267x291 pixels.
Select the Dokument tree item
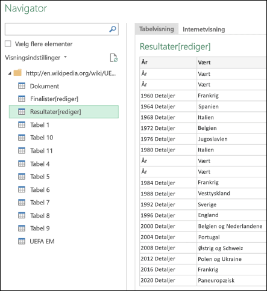click(x=45, y=86)
